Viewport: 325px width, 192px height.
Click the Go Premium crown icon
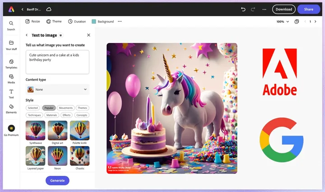(11, 129)
